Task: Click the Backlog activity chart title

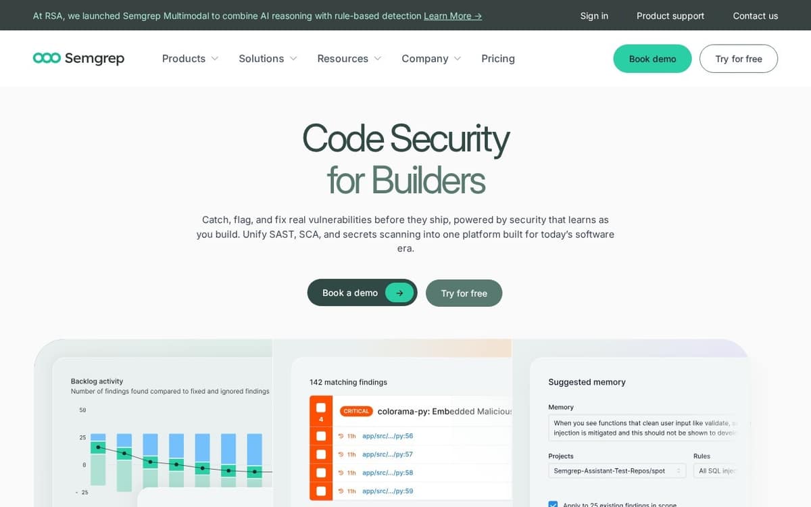Action: tap(97, 381)
